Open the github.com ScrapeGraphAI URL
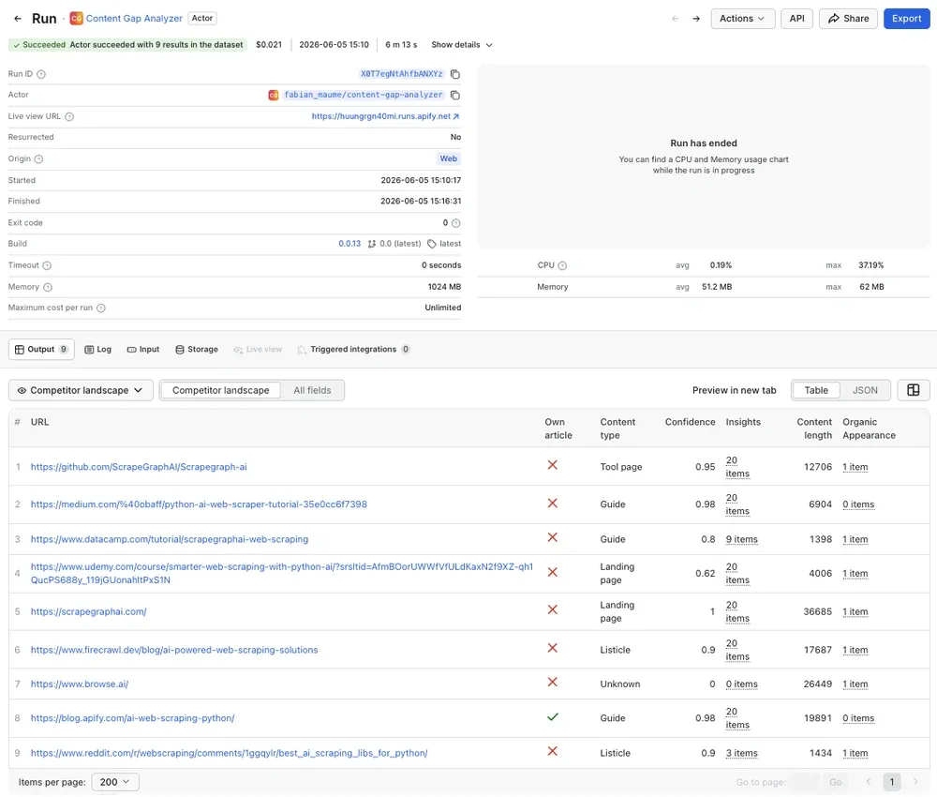937x797 pixels. pyautogui.click(x=139, y=467)
